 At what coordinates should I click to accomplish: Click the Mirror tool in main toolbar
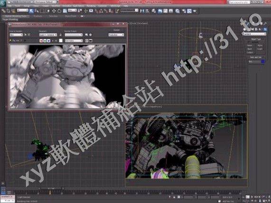(142, 11)
